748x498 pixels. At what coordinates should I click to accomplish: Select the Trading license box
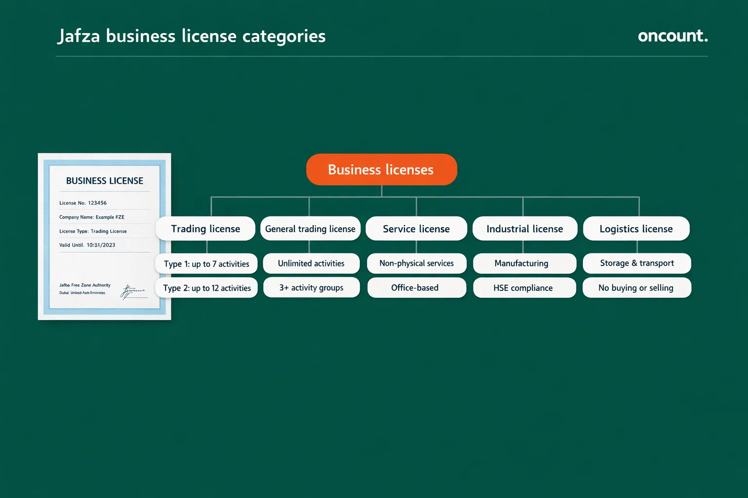point(205,228)
